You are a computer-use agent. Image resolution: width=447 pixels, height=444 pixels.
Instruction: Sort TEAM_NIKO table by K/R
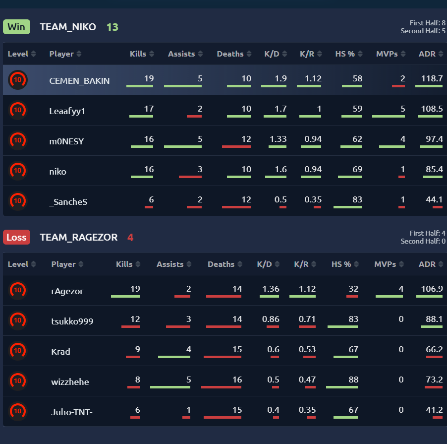click(x=311, y=54)
